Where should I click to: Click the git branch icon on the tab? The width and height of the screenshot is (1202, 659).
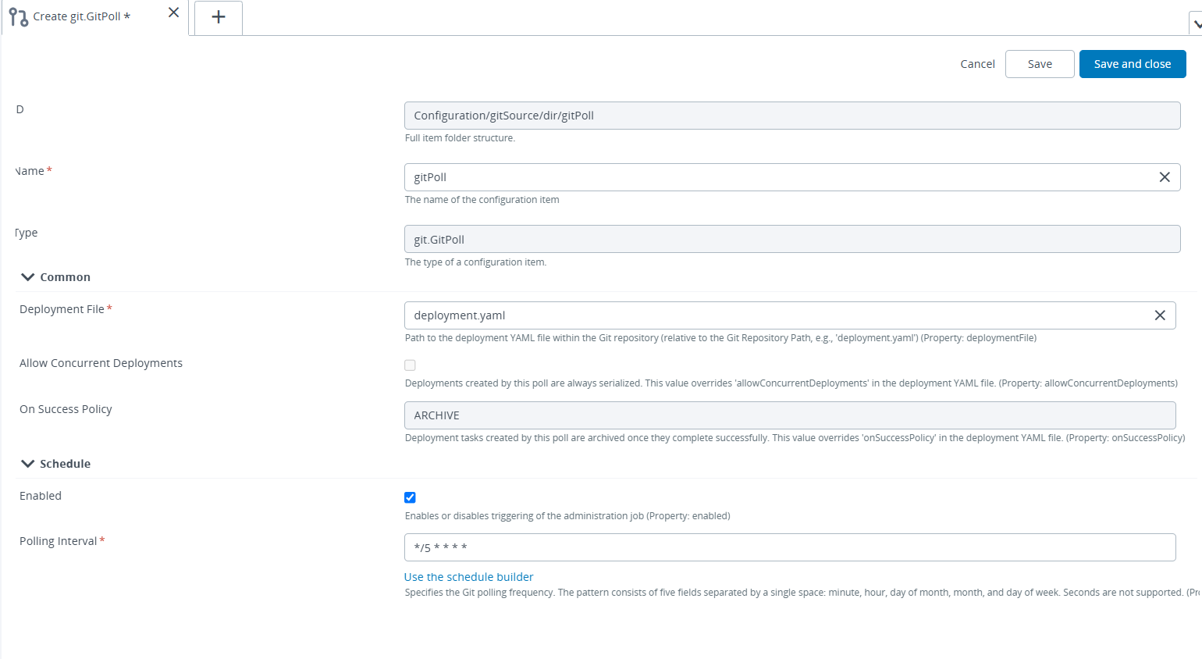[19, 16]
